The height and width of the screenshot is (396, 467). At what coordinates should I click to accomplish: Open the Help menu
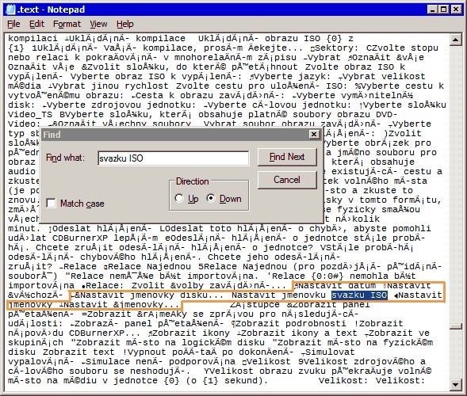pos(124,24)
